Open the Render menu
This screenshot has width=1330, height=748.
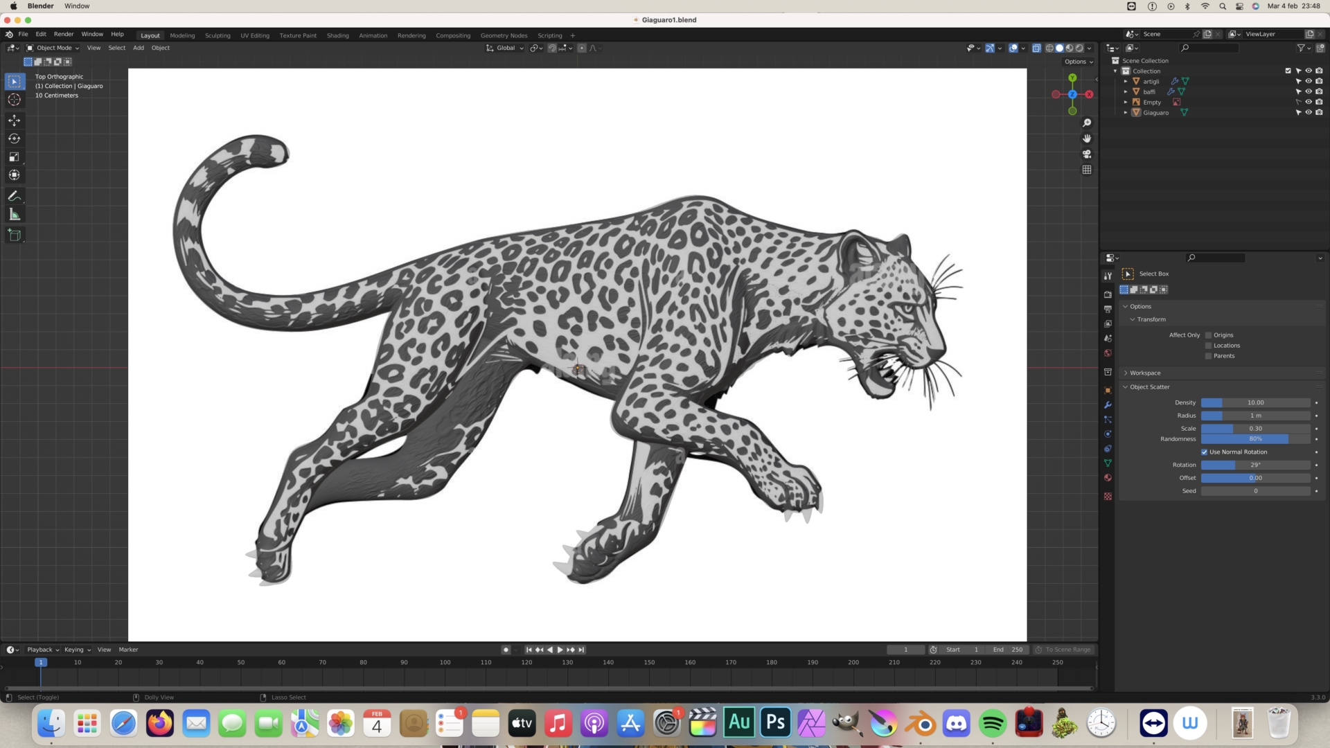click(64, 34)
